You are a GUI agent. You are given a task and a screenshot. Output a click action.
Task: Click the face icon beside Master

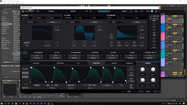(156, 11)
